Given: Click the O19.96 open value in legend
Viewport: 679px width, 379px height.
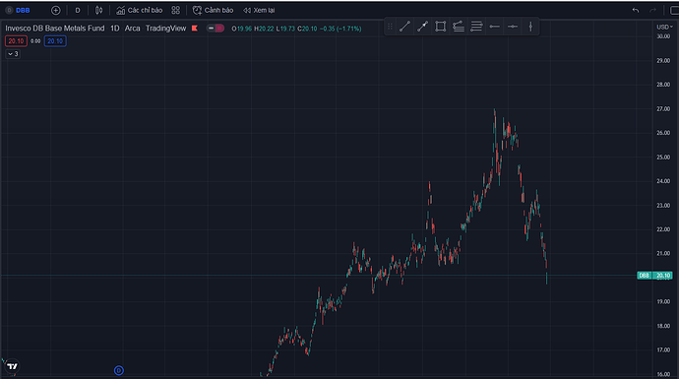Looking at the screenshot, I should click(x=242, y=29).
